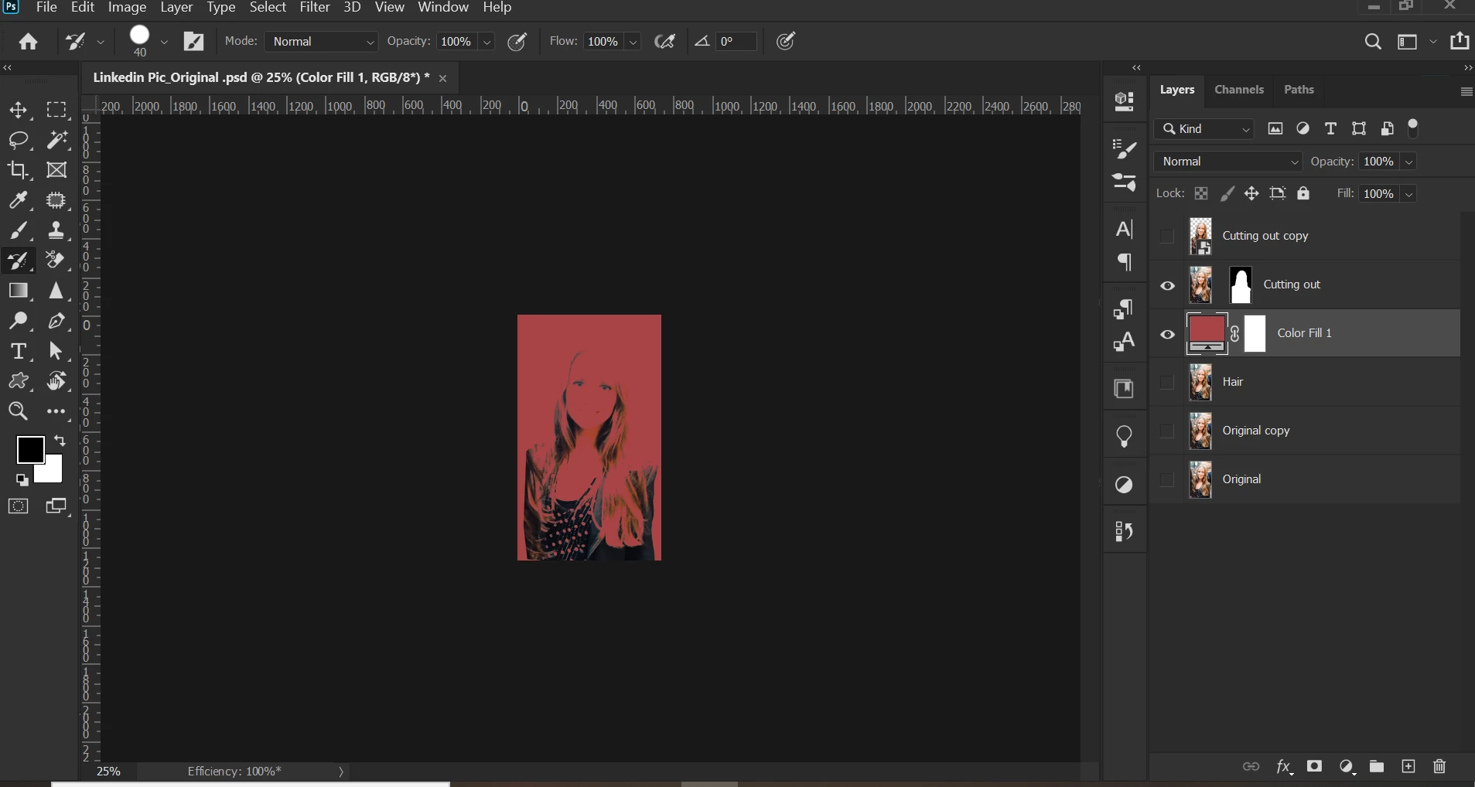Open the blending Mode dropdown in options bar

pos(322,42)
